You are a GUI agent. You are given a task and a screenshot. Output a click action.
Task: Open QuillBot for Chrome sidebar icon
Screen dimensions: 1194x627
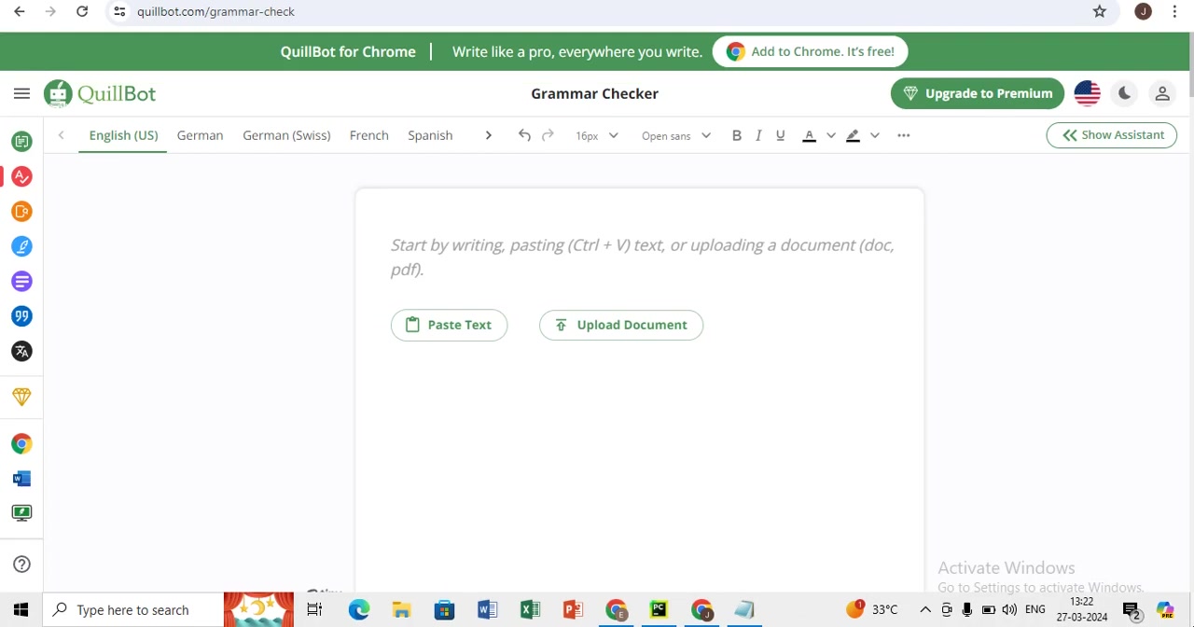(21, 444)
